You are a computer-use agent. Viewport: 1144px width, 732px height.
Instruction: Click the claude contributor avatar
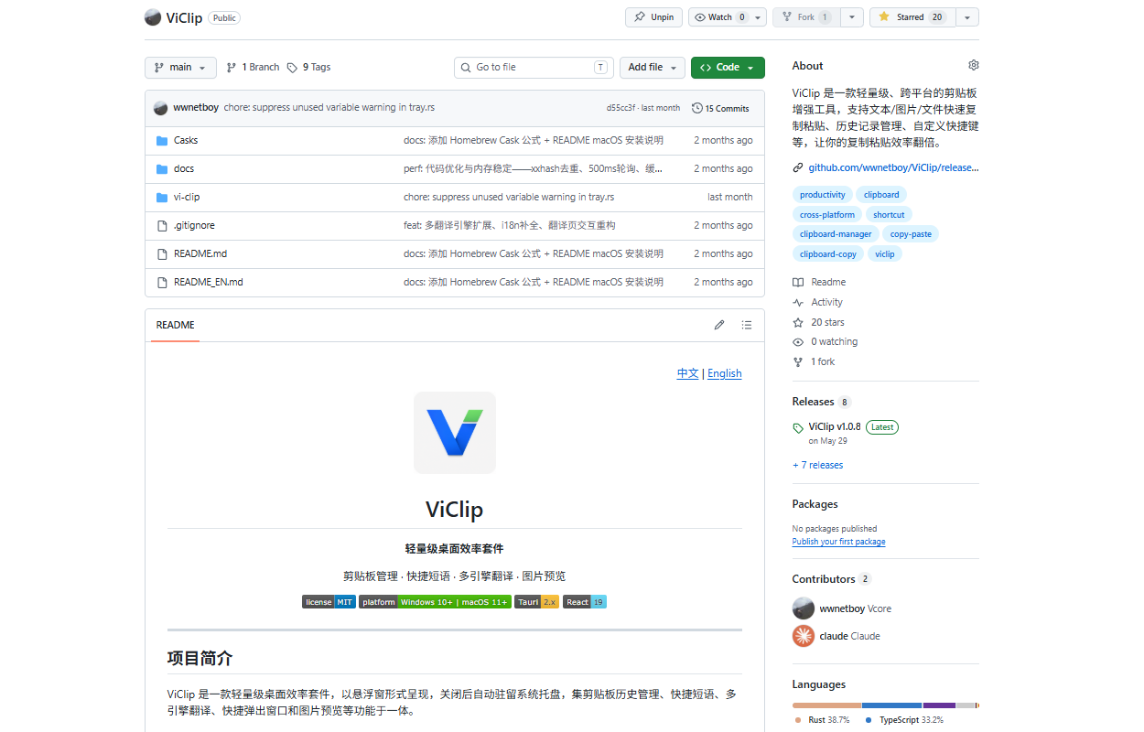click(x=804, y=636)
